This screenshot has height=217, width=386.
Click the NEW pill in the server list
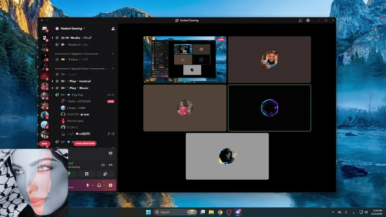click(x=45, y=144)
